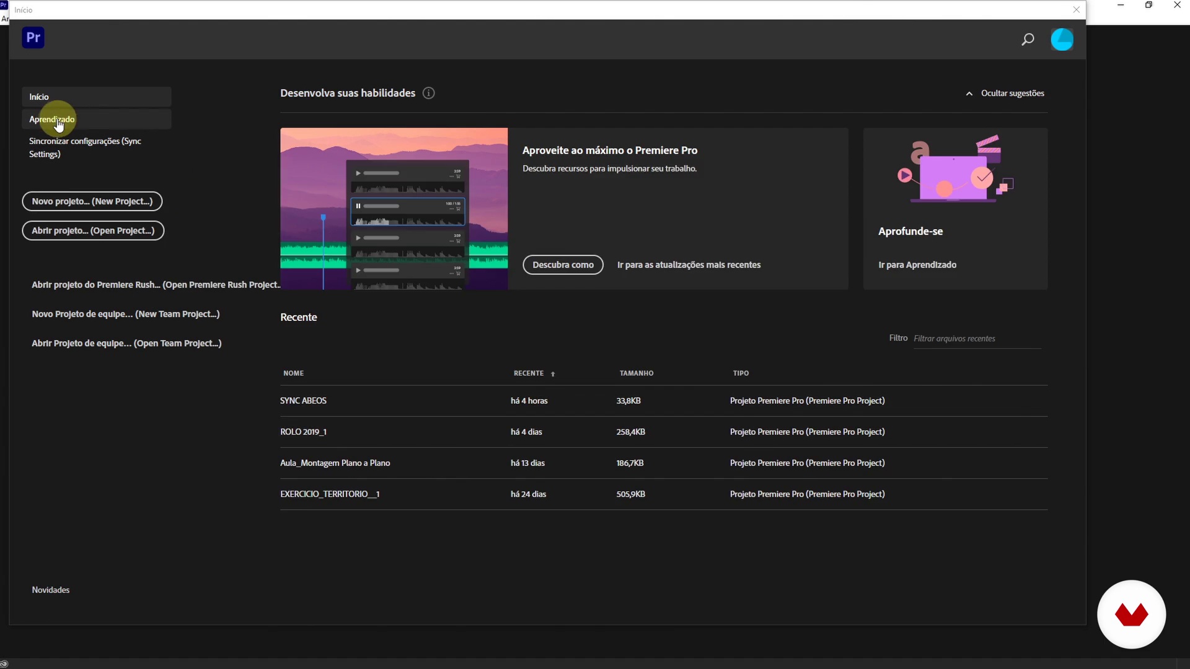Click Abrir projeto (Open Project) button
Screen dimensions: 1190x669
pos(93,230)
